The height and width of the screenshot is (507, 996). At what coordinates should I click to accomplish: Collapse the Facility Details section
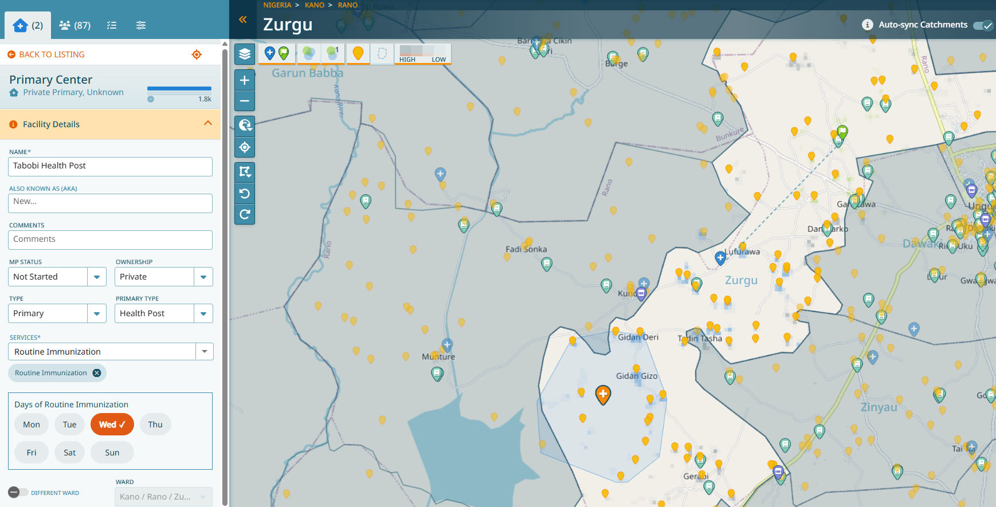point(208,123)
